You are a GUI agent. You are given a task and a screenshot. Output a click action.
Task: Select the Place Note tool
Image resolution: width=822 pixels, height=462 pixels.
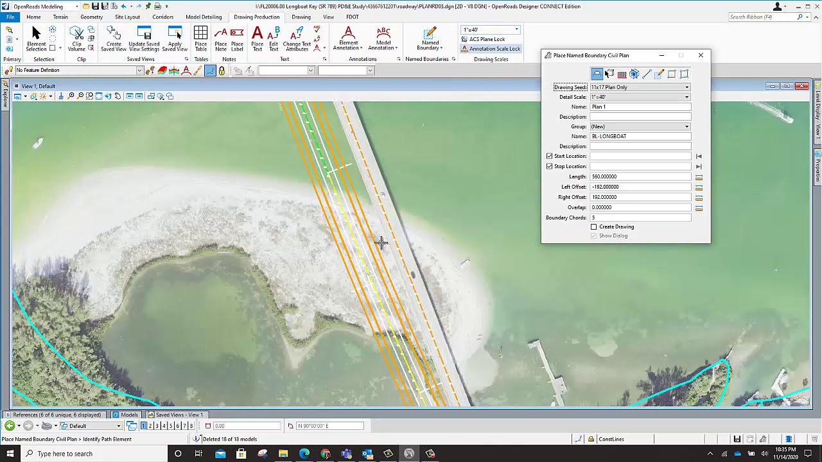coord(221,38)
